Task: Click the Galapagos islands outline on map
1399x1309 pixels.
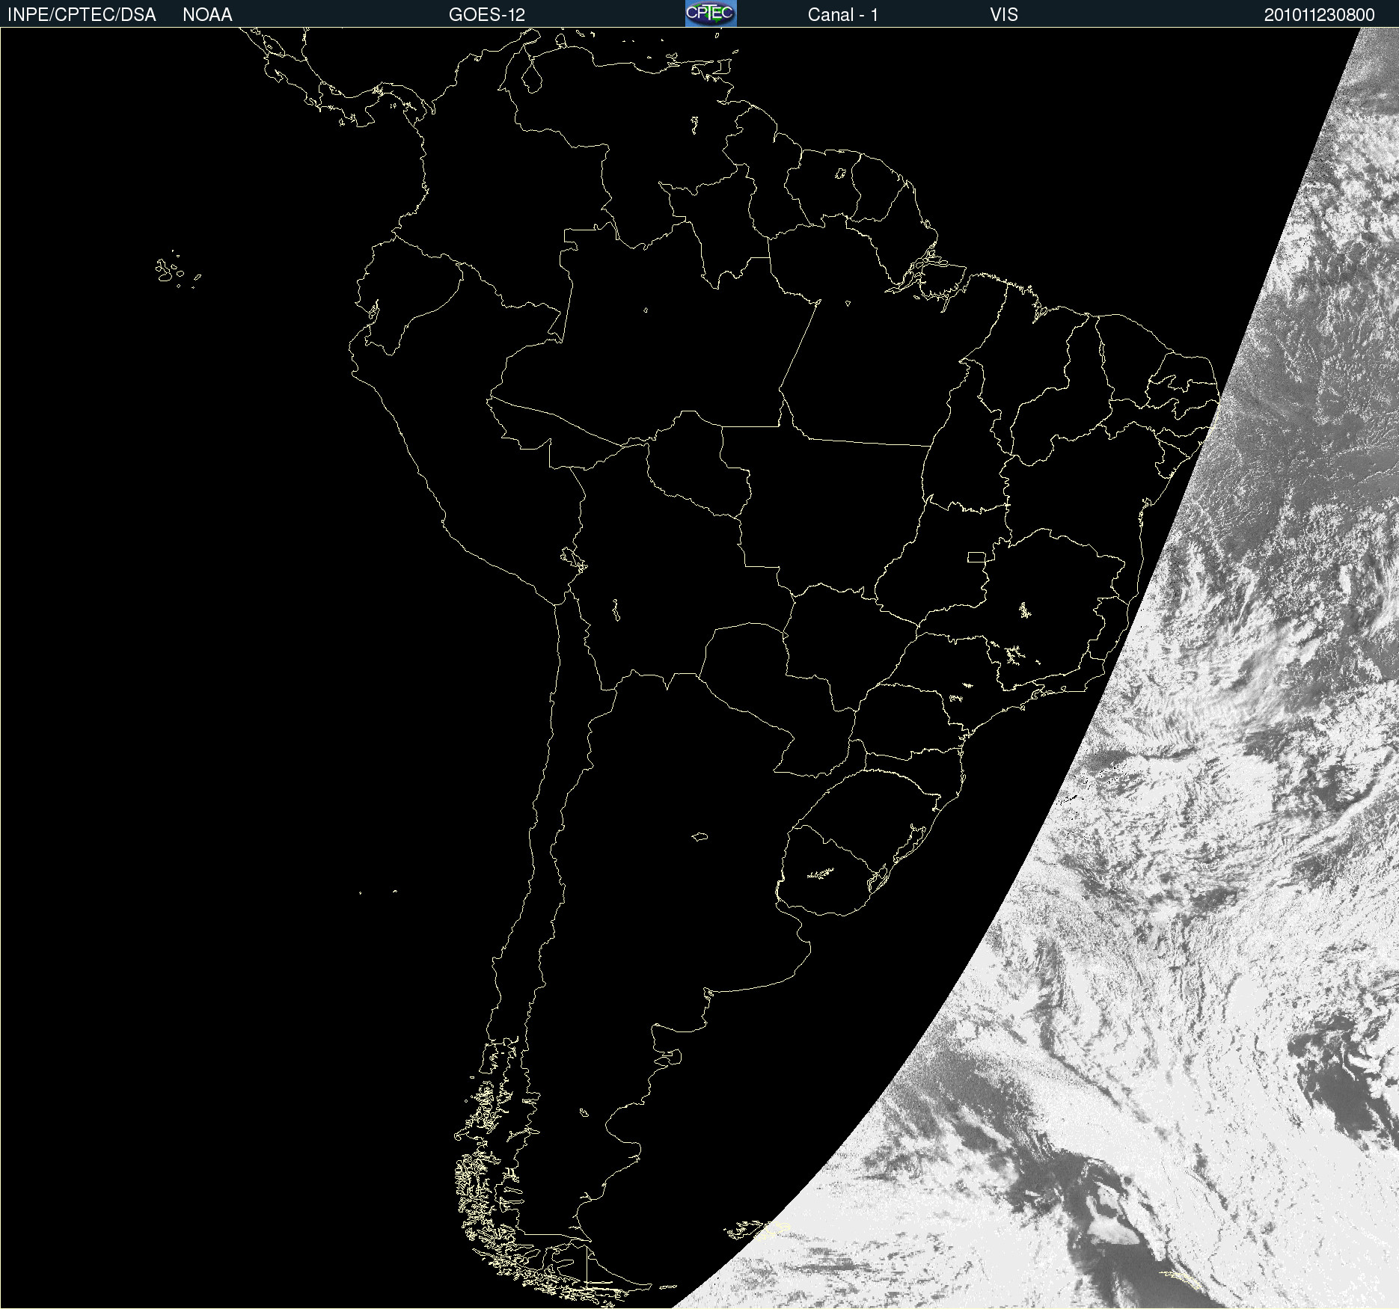Action: click(177, 270)
